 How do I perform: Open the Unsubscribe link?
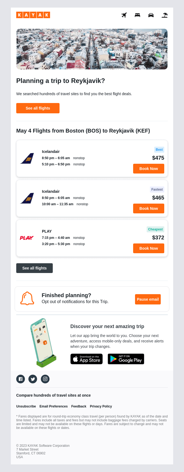point(26,406)
